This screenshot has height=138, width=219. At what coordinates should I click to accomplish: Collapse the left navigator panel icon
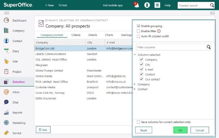pyautogui.click(x=7, y=13)
